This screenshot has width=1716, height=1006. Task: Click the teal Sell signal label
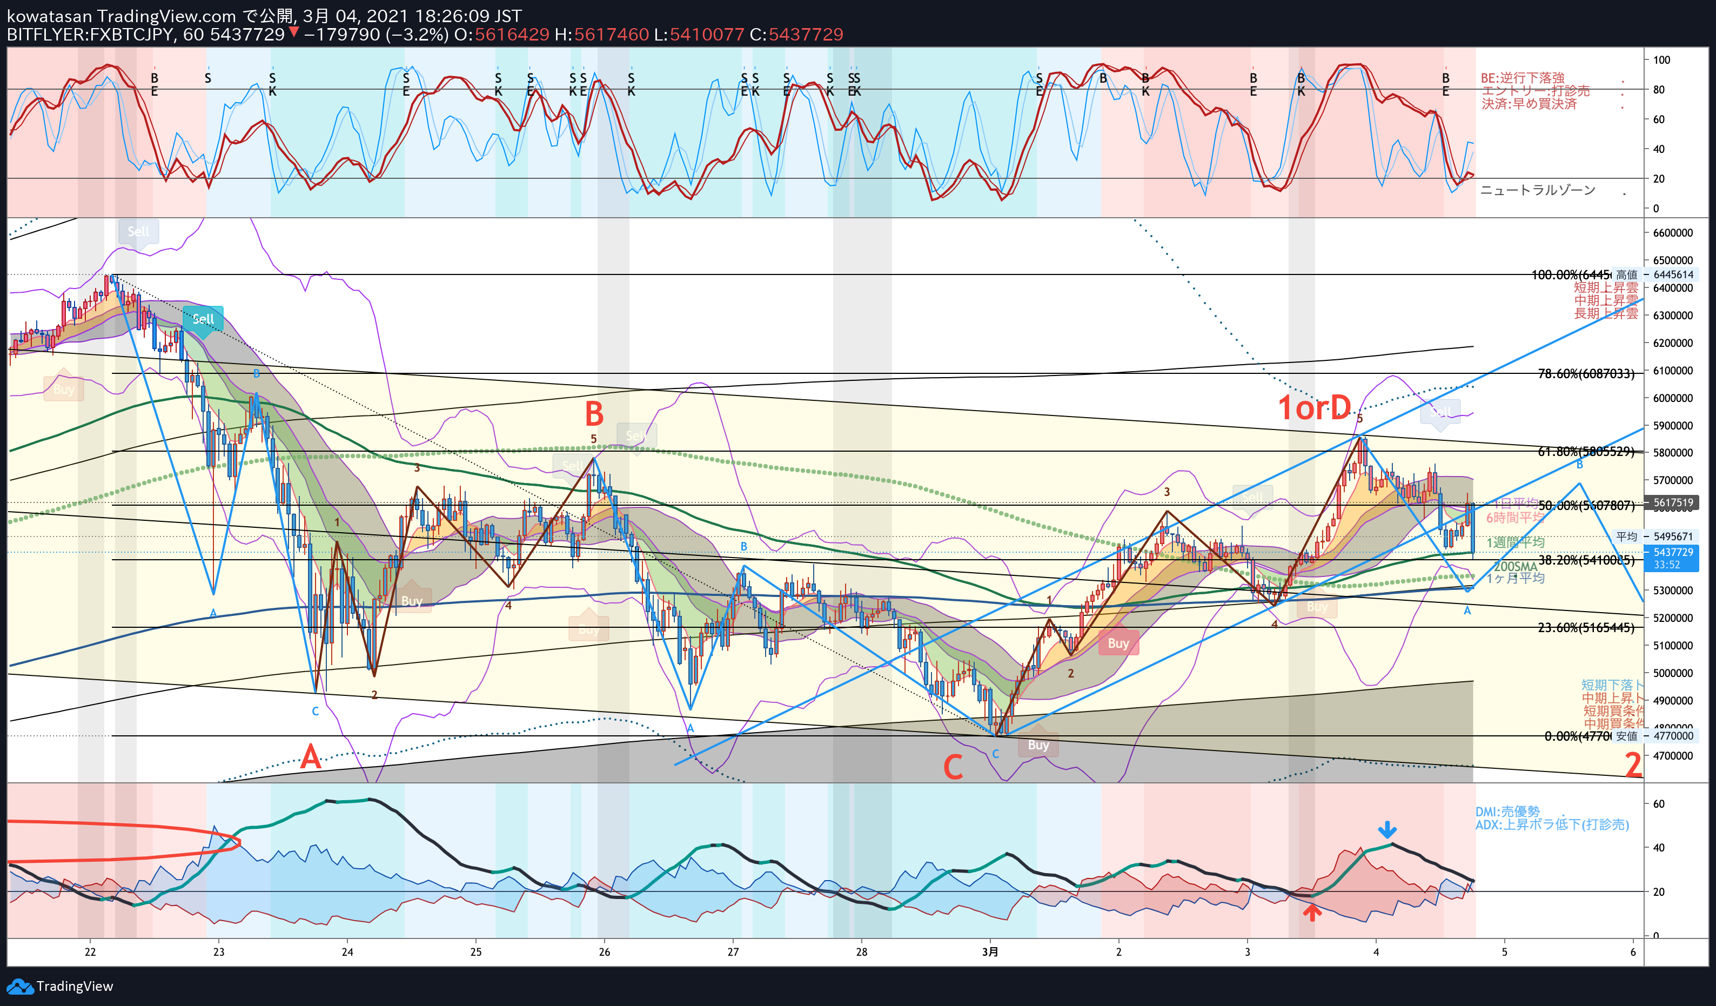coord(203,319)
